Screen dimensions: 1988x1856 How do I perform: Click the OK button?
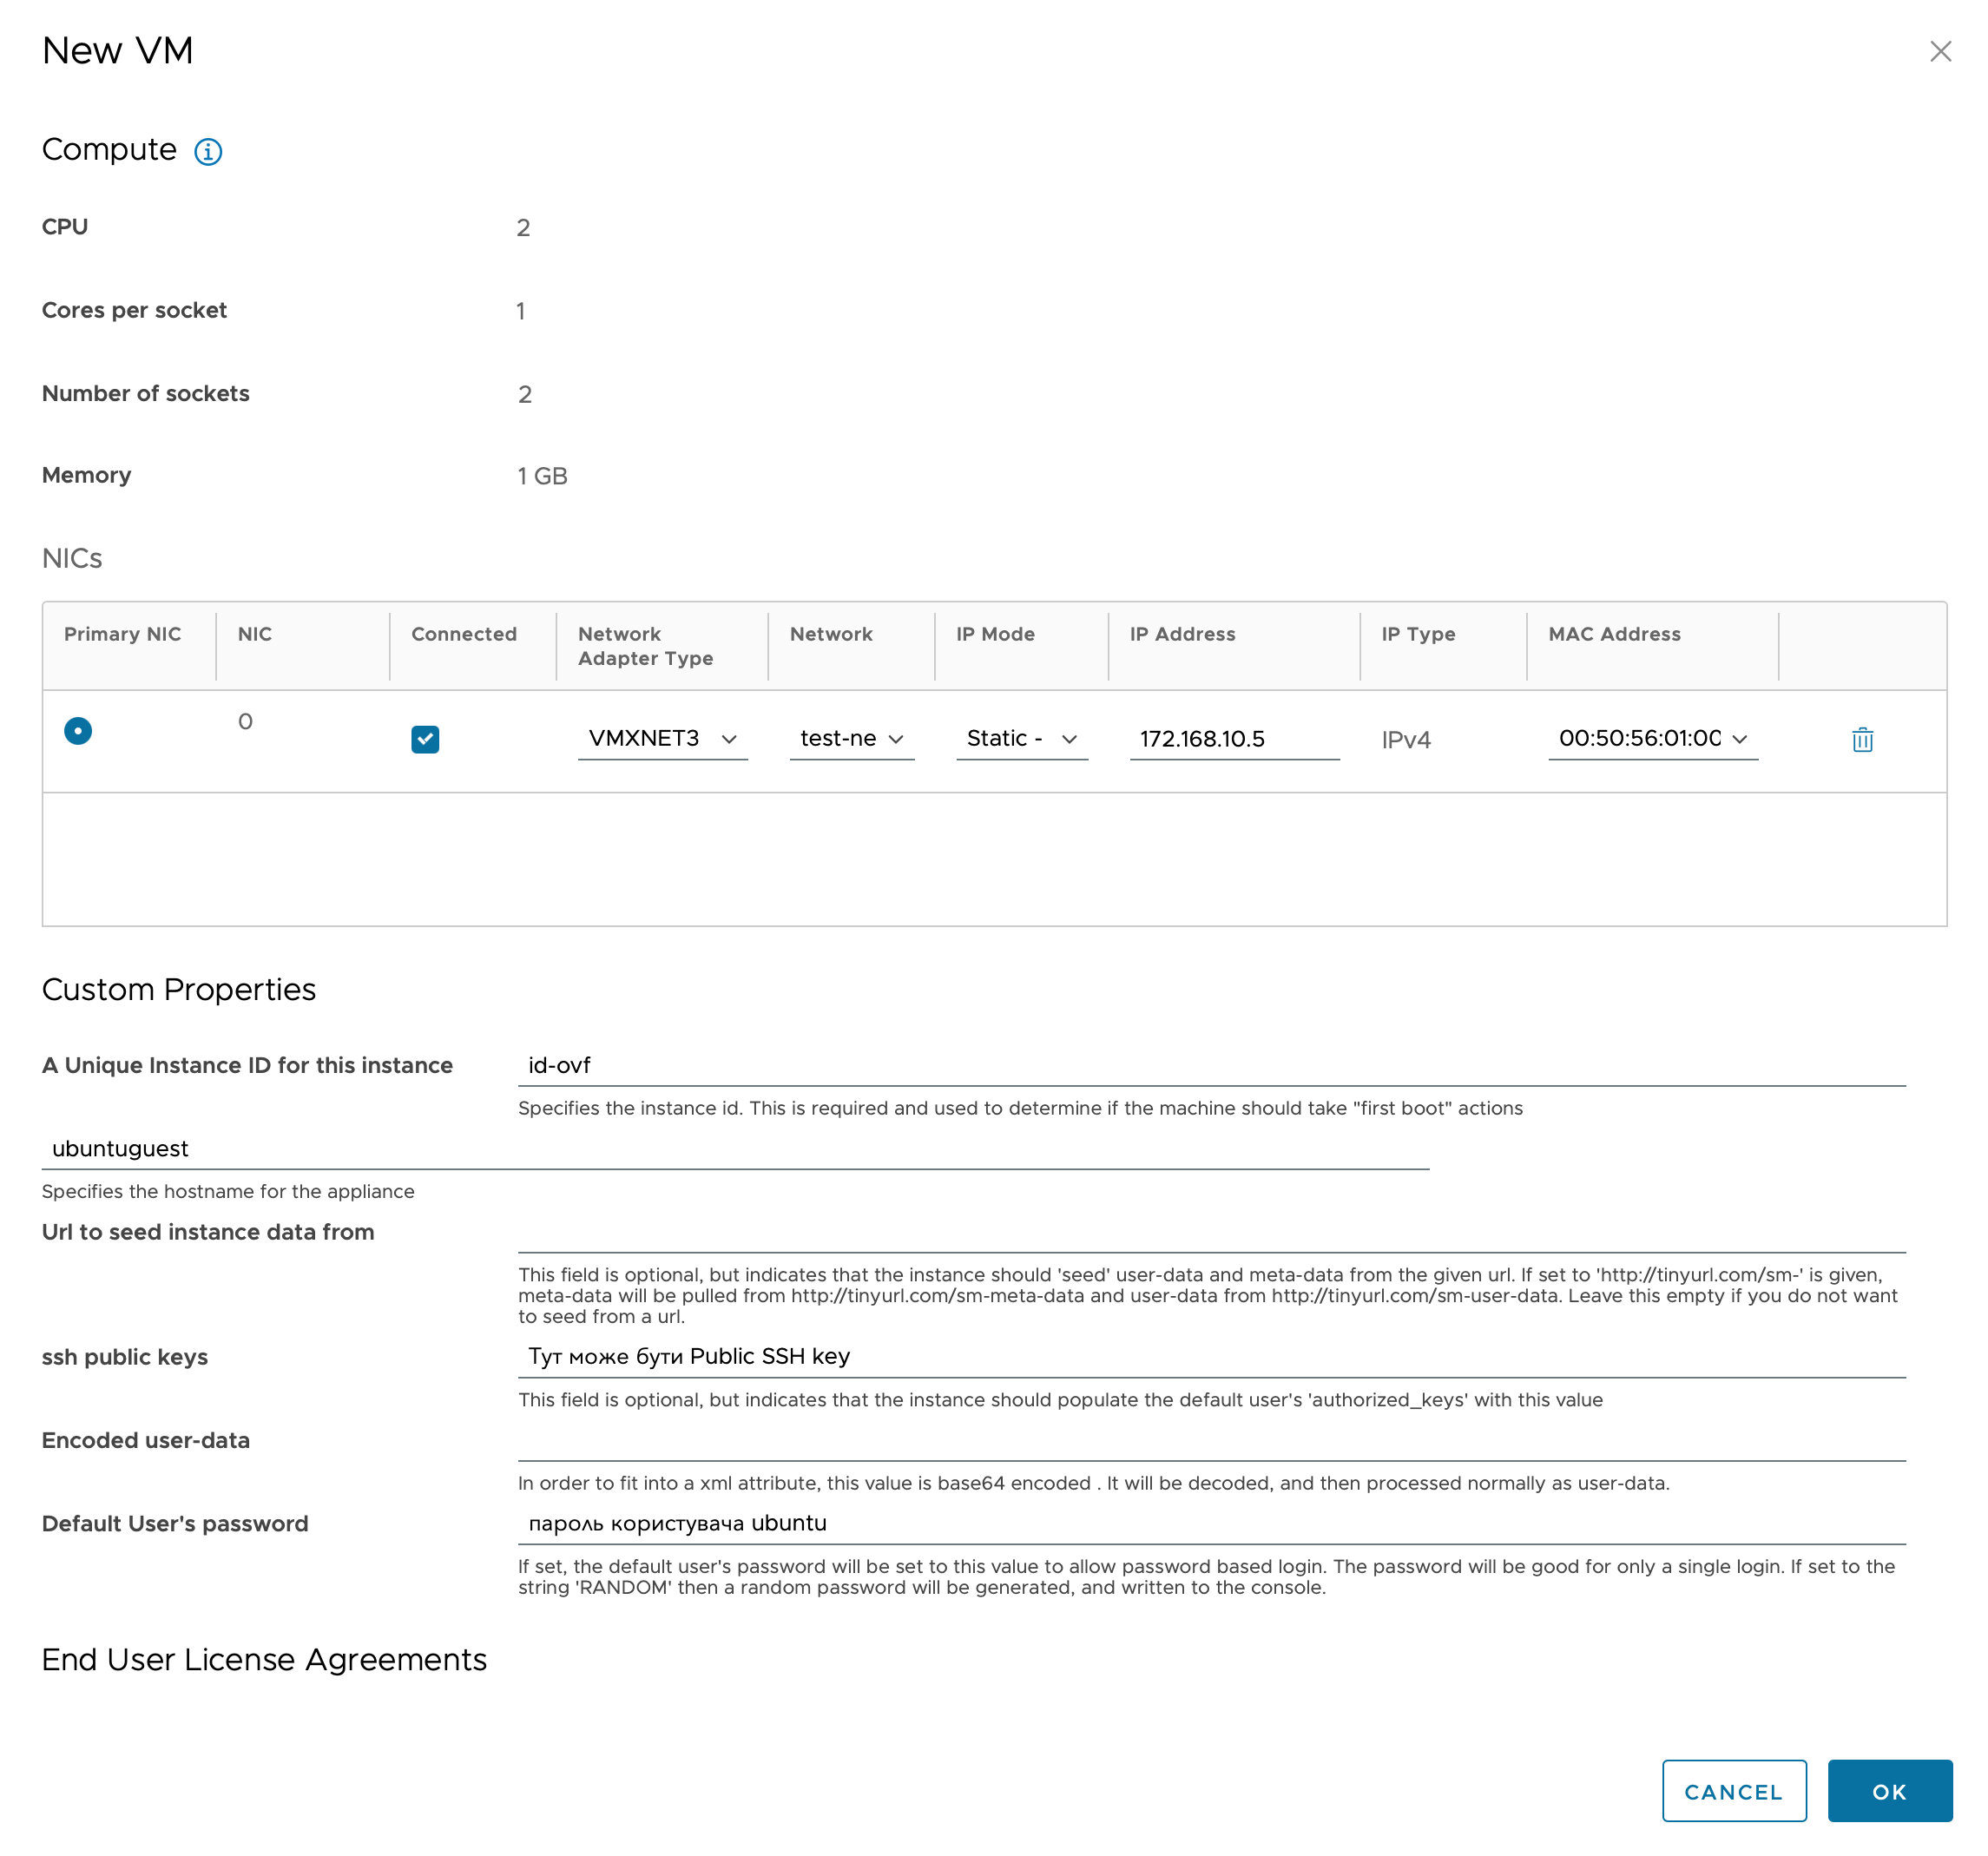coord(1889,1791)
